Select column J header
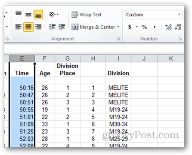This screenshot has height=155, width=192. pyautogui.click(x=144, y=58)
